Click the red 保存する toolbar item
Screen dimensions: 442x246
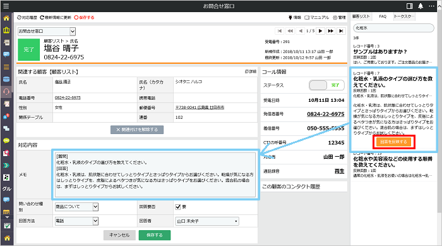pos(84,18)
